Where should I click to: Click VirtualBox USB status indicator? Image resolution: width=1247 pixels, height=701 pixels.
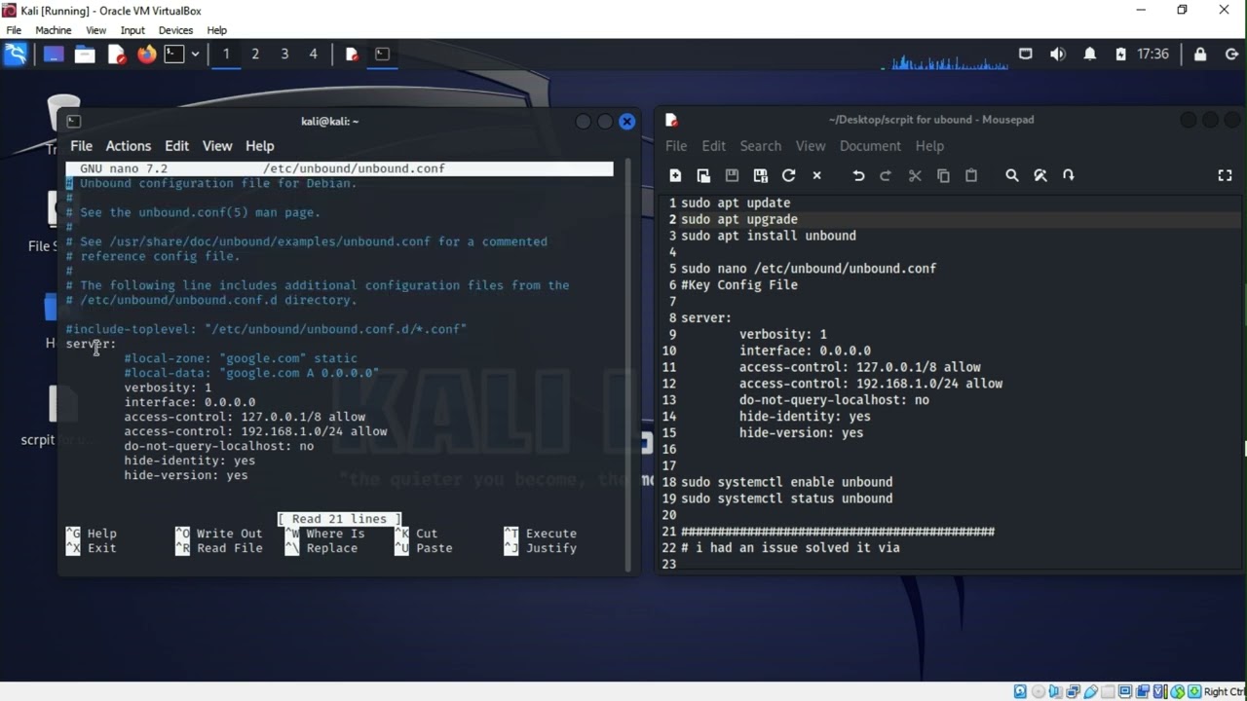1090,691
